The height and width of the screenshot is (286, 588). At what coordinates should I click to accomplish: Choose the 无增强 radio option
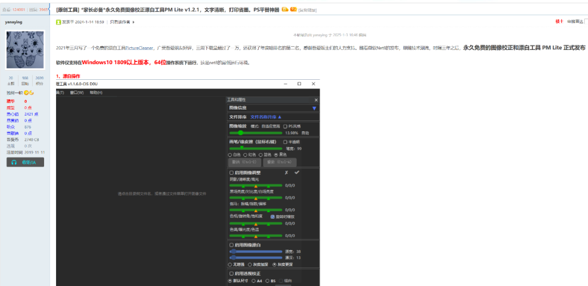[x=230, y=264]
